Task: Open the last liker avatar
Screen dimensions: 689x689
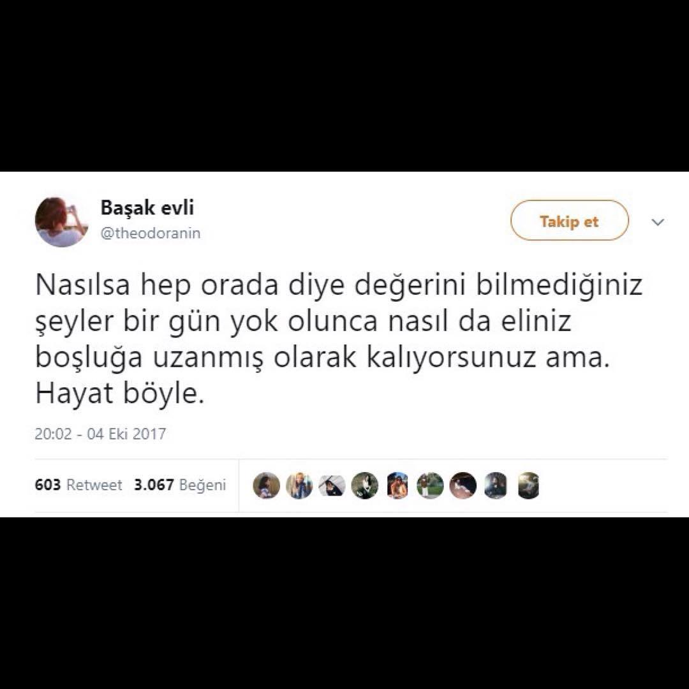Action: [x=528, y=485]
